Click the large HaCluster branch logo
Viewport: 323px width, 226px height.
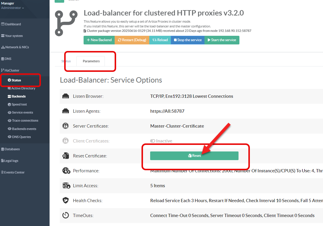point(66,23)
